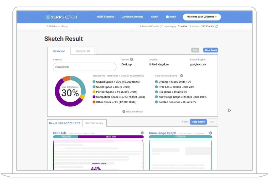Click the SERPsketch logo
Screen dimensions: 269x184
pyautogui.click(x=61, y=17)
